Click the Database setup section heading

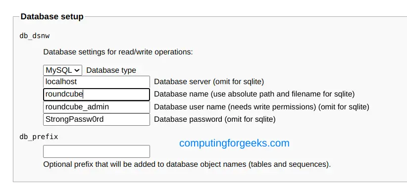(x=52, y=17)
